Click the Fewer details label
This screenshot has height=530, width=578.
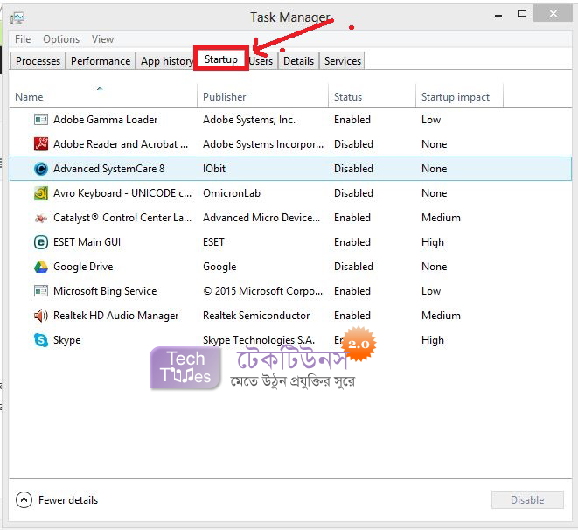68,500
